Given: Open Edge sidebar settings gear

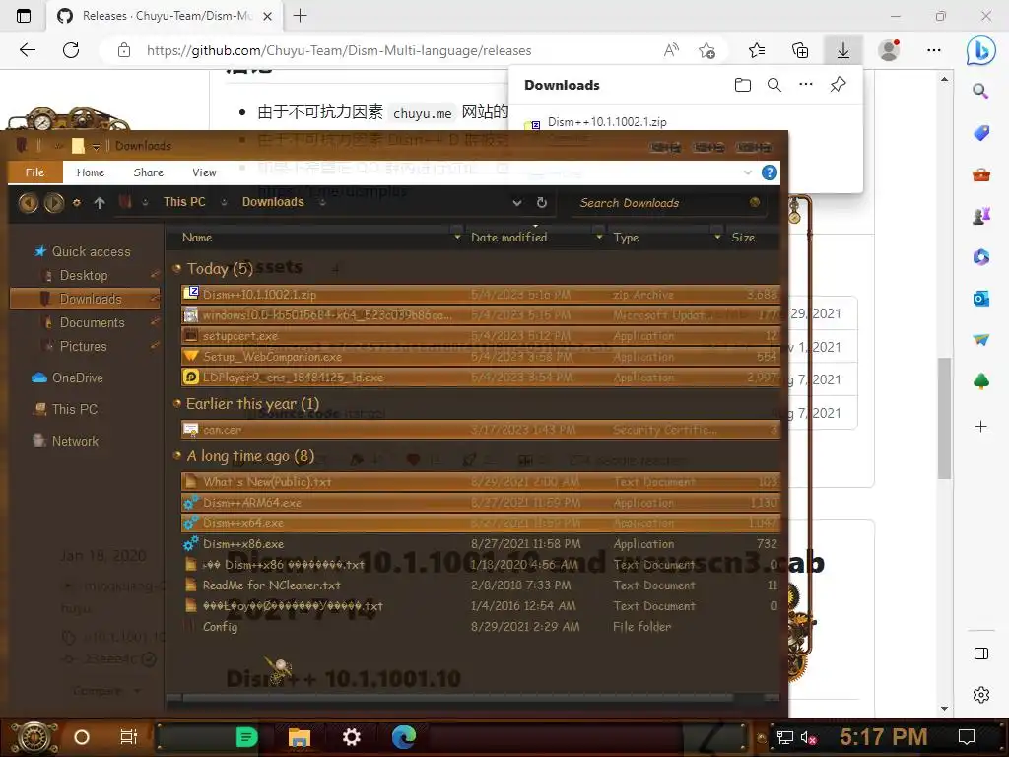Looking at the screenshot, I should (980, 695).
